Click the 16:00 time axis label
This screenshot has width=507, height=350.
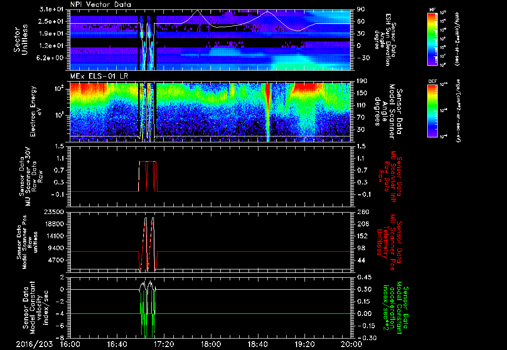click(x=70, y=344)
